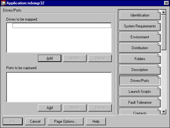Switch to the System Requirements page

[x=139, y=26]
